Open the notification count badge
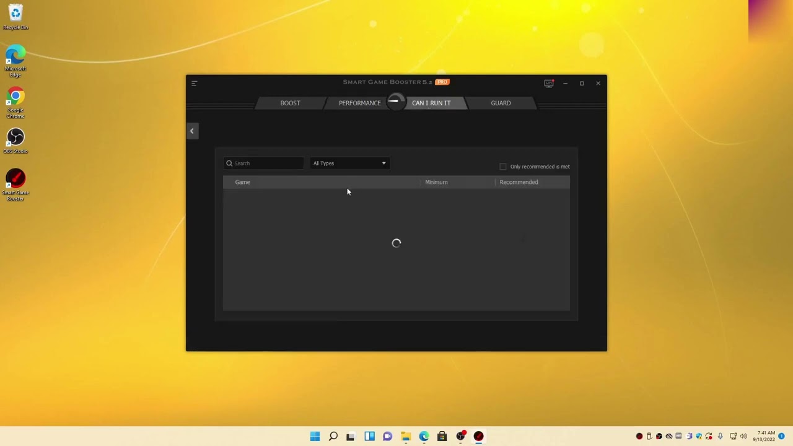This screenshot has height=446, width=793. click(782, 436)
